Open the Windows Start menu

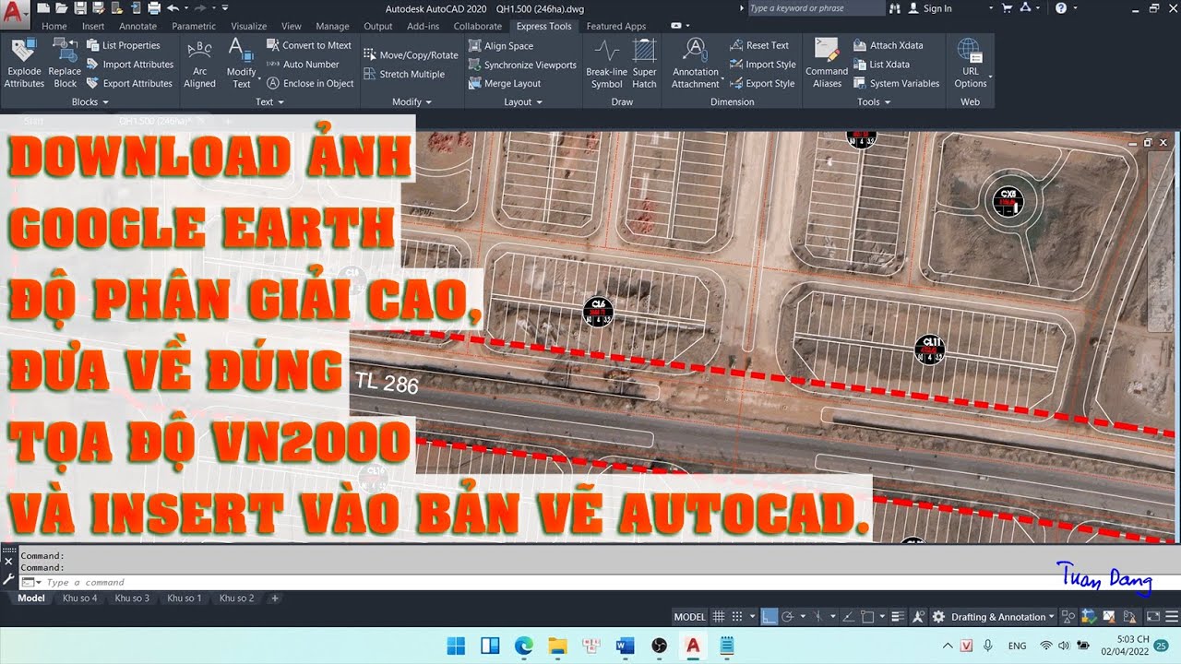[456, 646]
